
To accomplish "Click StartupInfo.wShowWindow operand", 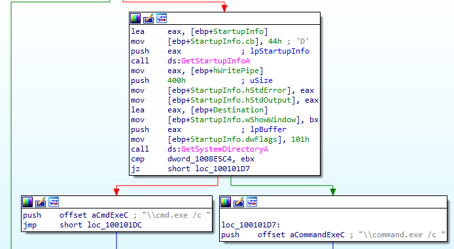I will coord(243,120).
